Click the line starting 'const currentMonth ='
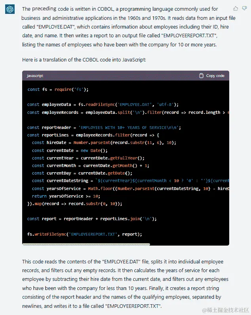Screen dimensions: 251x315 click(91, 166)
